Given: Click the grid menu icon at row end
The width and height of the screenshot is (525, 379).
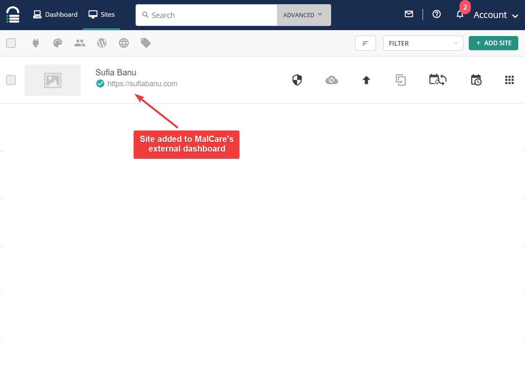Looking at the screenshot, I should (509, 80).
